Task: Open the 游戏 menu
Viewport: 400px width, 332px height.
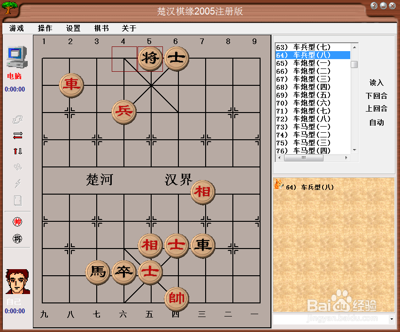Action: [x=16, y=28]
